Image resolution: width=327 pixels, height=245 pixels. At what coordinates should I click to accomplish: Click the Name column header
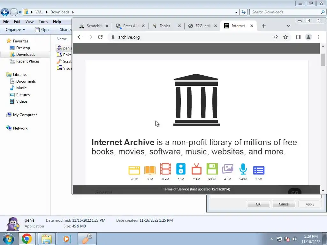(62, 39)
